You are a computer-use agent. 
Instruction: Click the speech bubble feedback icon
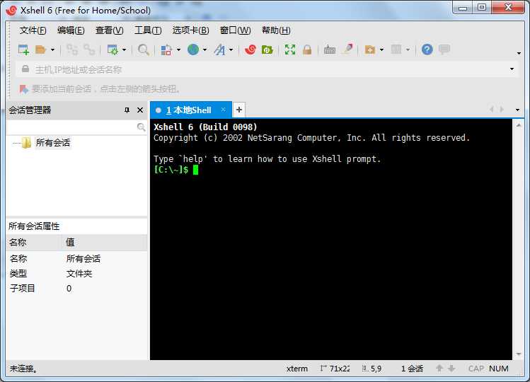pos(444,50)
